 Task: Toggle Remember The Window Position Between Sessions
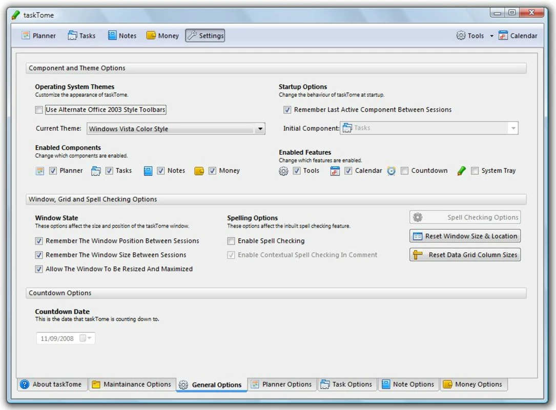[39, 241]
